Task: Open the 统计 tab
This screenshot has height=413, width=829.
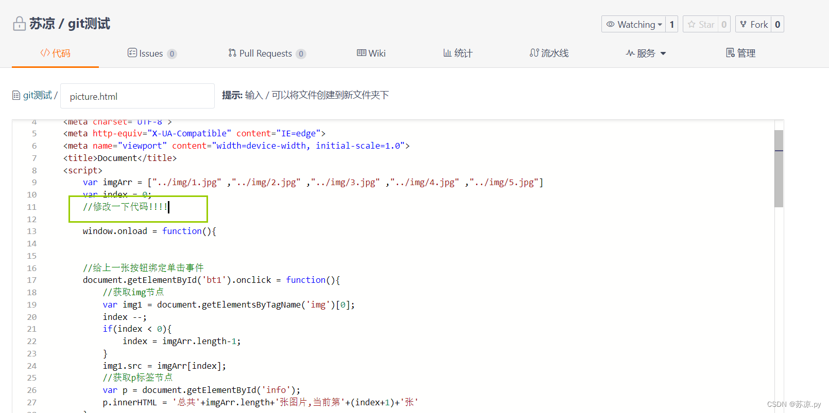Action: 458,53
